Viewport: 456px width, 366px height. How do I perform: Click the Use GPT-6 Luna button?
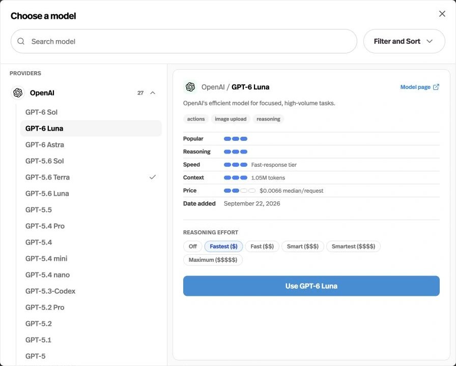point(311,286)
